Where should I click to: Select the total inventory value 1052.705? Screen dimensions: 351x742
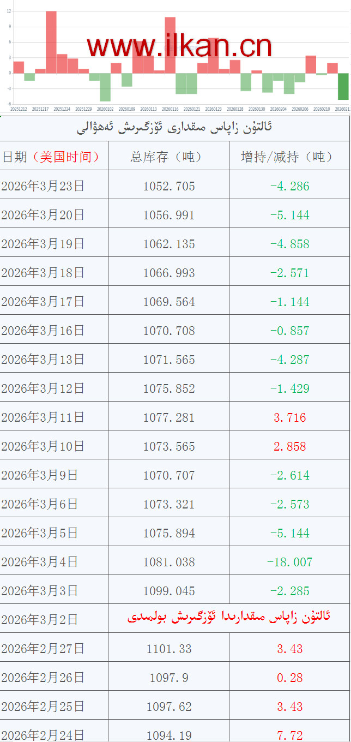pos(169,186)
